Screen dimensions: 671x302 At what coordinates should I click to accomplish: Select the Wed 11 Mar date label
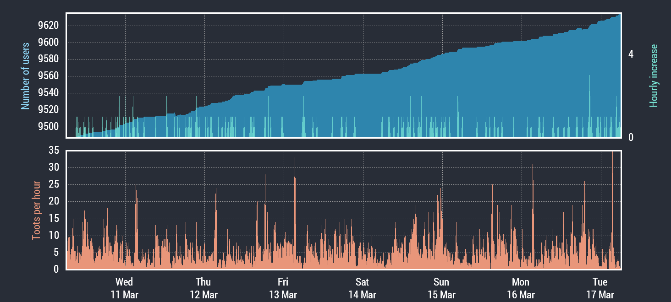point(124,288)
